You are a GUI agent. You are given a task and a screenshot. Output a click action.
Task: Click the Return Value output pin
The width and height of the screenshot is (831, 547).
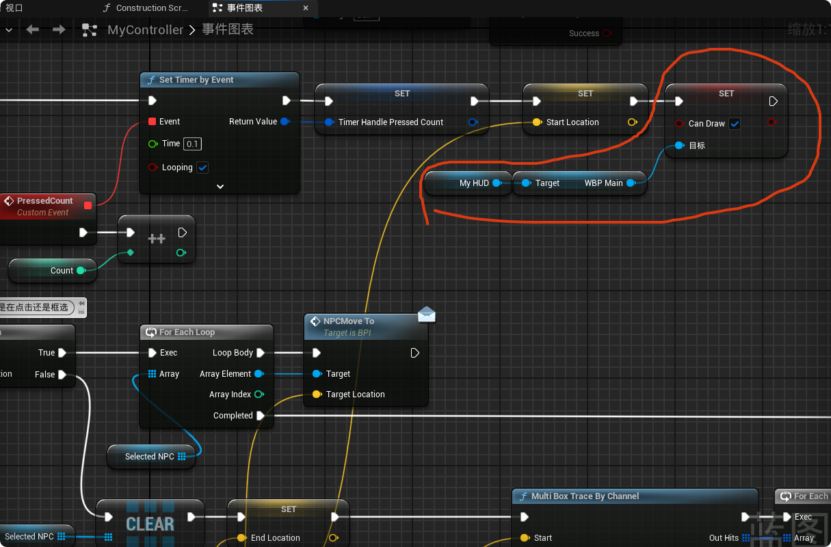[x=285, y=122]
